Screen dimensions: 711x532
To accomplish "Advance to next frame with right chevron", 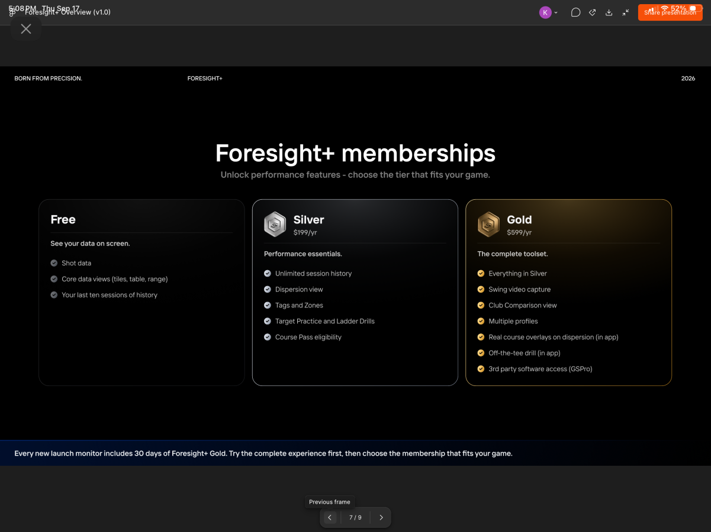I will [381, 517].
